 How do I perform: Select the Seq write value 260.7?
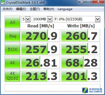(81, 35)
